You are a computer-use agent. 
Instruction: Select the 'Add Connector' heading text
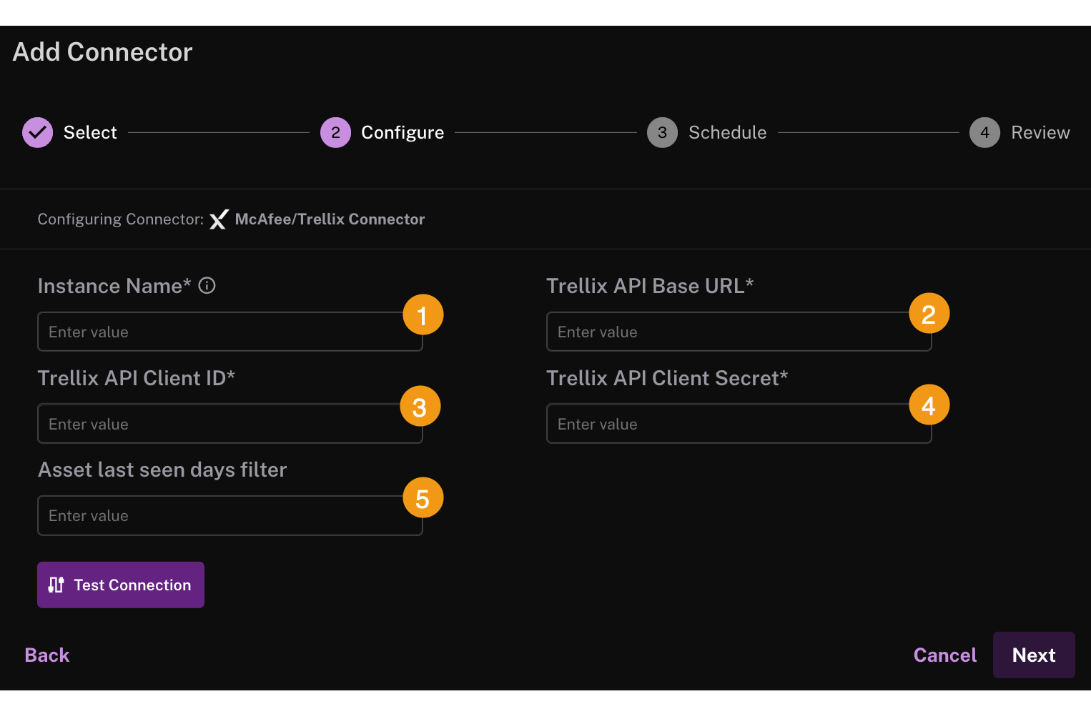coord(103,52)
